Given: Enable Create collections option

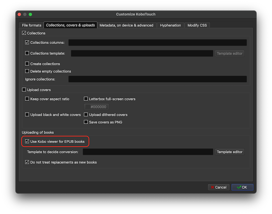Looking at the screenshot, I should tap(27, 64).
